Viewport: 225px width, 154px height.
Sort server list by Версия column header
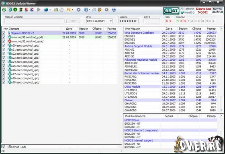point(84,29)
